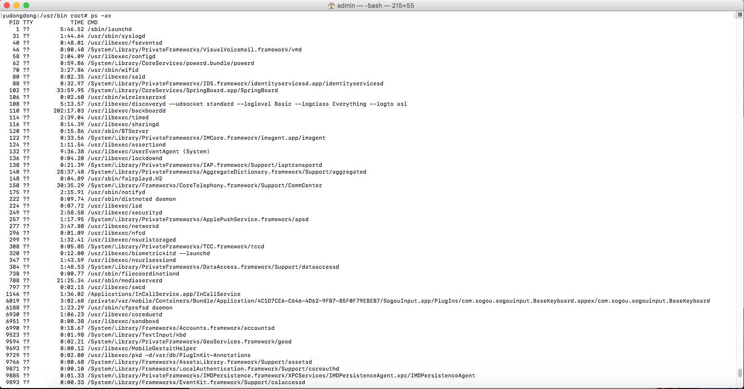The width and height of the screenshot is (744, 389).
Task: Click the CMD column header
Action: click(92, 22)
